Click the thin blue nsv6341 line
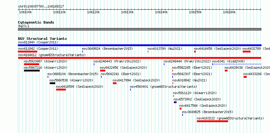The height and width of the screenshot is (133, 270). coord(237,64)
